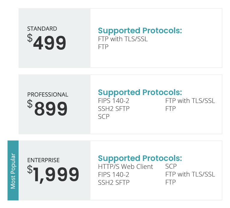The width and height of the screenshot is (230, 208).
Task: Click the Standard plan's Supported Protocols heading
Action: (140, 31)
